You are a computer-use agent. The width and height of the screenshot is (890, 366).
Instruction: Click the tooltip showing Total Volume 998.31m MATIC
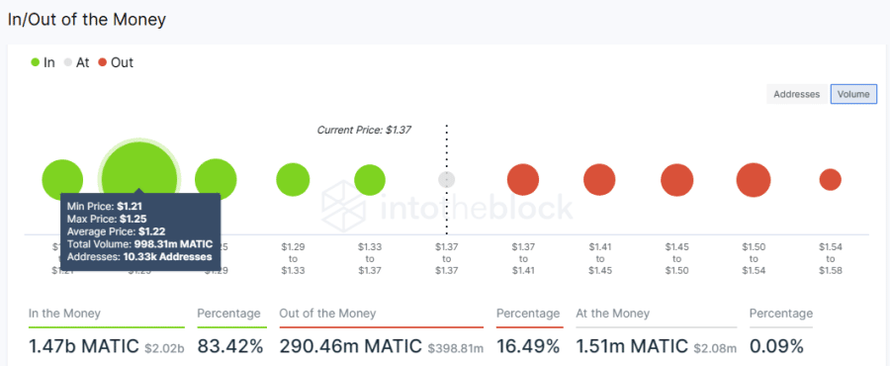tap(139, 231)
